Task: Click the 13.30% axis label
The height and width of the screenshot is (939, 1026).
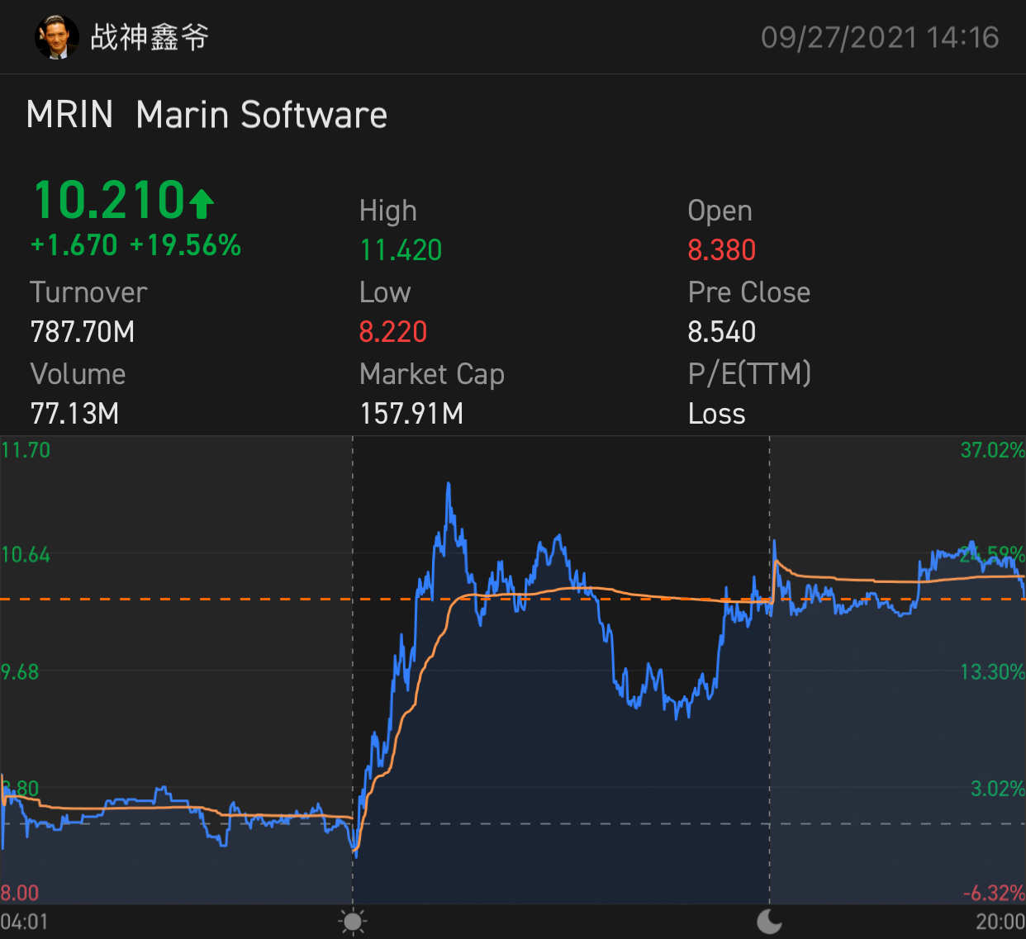Action: pyautogui.click(x=992, y=671)
